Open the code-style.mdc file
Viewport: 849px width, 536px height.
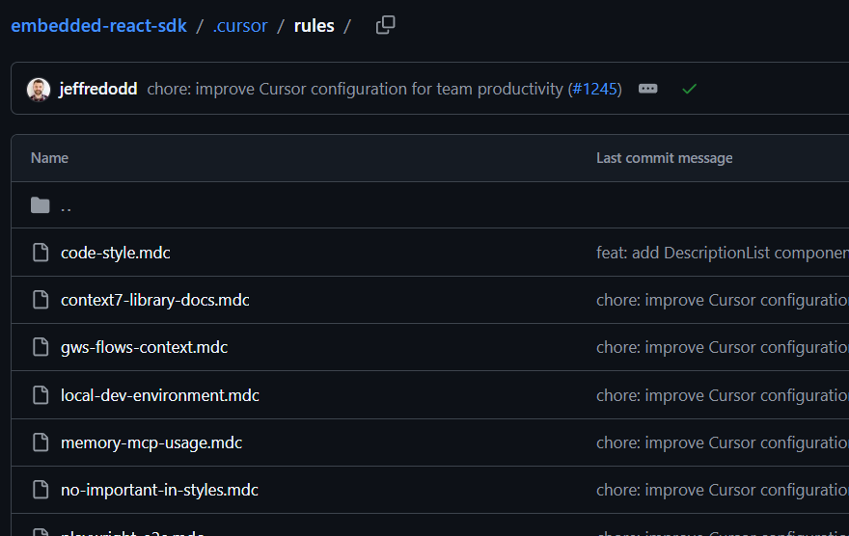(x=116, y=253)
